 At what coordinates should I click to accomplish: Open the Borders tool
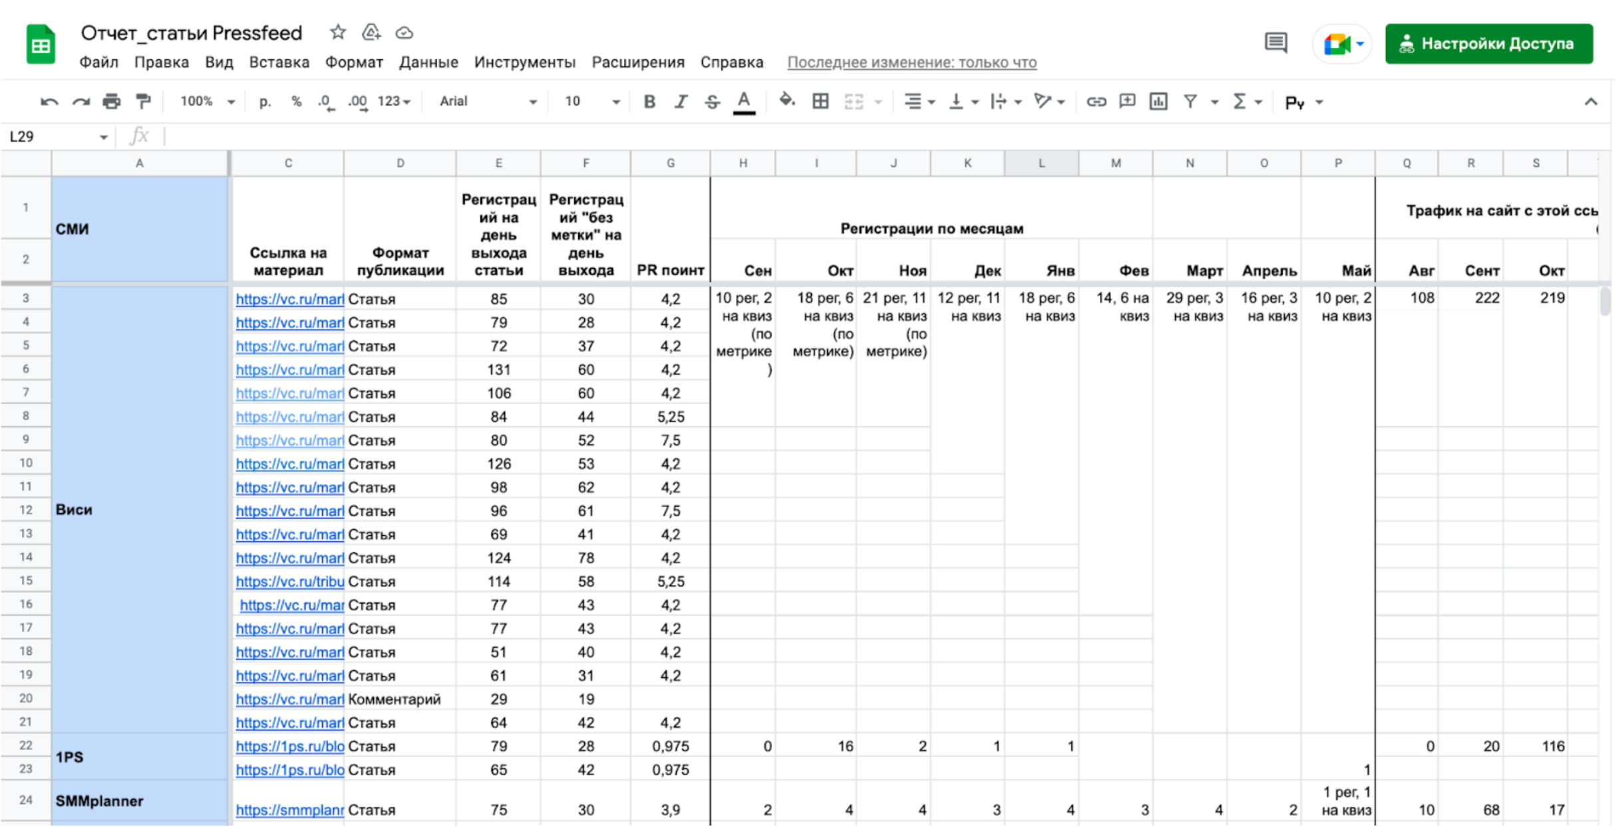click(820, 102)
